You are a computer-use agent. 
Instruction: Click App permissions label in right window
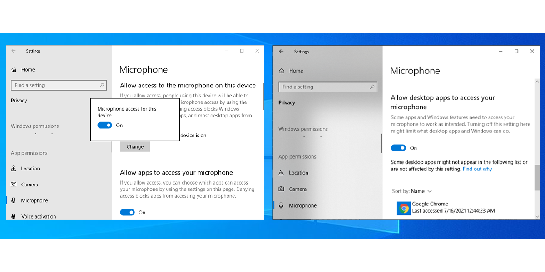point(297,157)
